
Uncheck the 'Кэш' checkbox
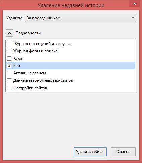tap(9, 66)
